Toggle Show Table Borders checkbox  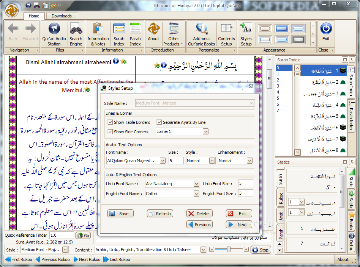(x=110, y=122)
